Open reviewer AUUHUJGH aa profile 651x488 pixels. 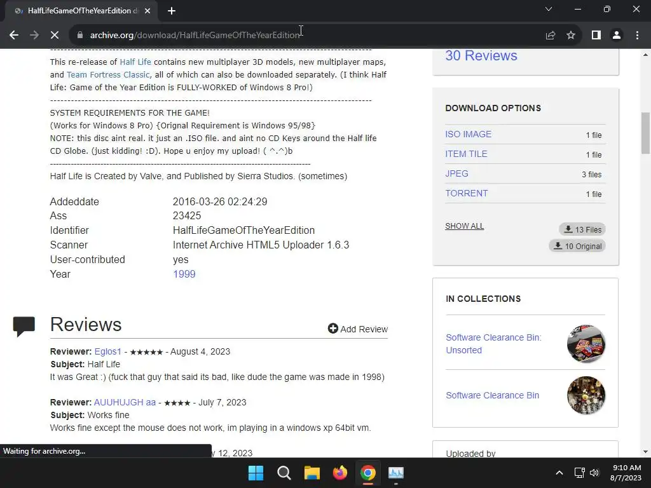tap(125, 402)
